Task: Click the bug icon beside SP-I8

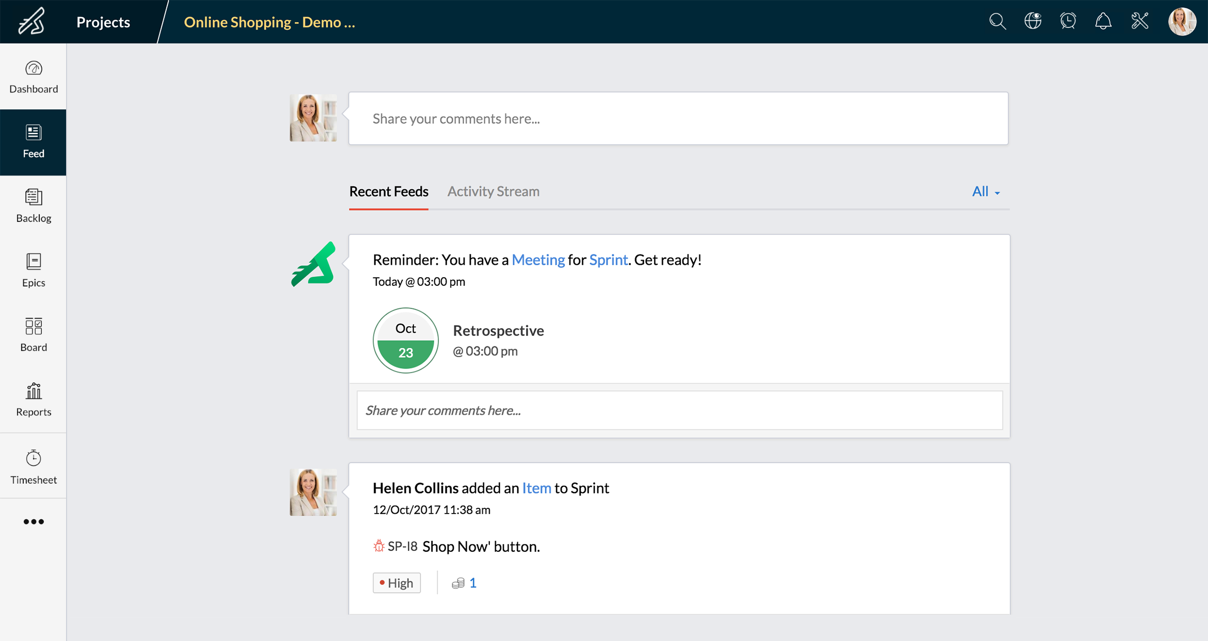Action: [379, 546]
